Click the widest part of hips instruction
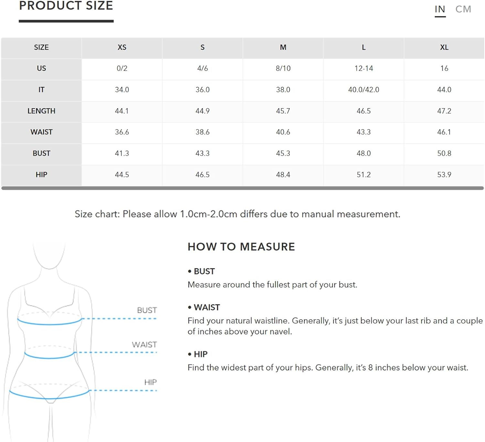This screenshot has width=485, height=442. (x=328, y=368)
